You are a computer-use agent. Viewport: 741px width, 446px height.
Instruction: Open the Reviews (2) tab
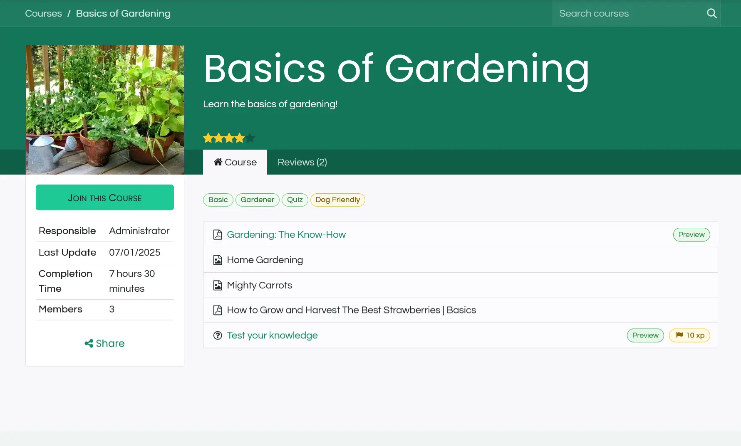[x=302, y=162]
